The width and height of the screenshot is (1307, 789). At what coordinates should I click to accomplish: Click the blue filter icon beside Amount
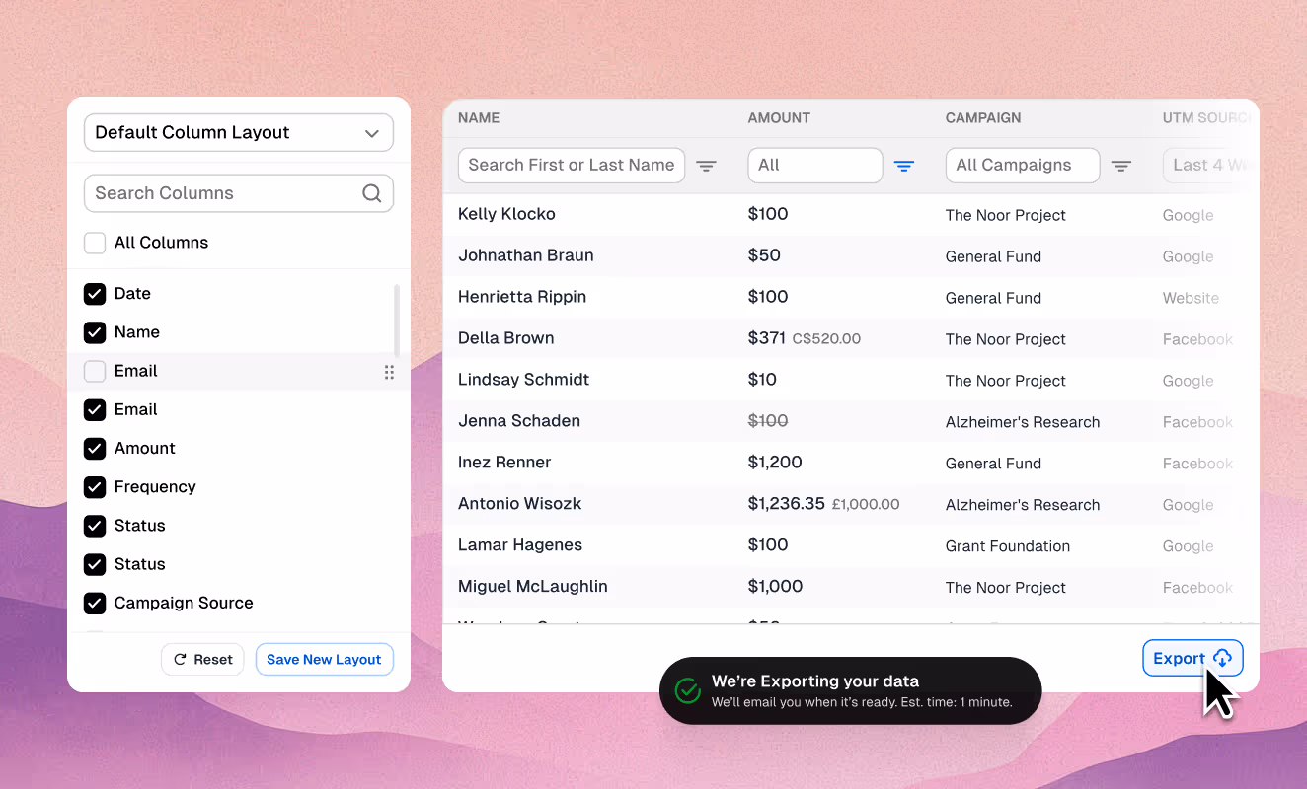pos(903,166)
